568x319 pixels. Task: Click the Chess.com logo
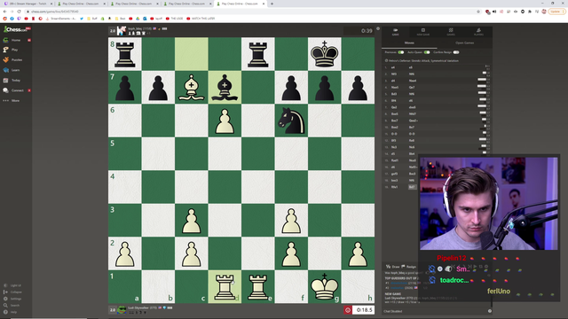pyautogui.click(x=16, y=29)
